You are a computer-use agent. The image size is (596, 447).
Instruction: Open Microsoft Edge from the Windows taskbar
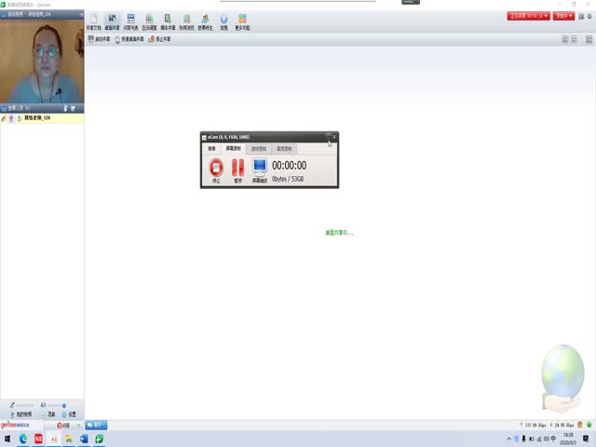click(23, 438)
